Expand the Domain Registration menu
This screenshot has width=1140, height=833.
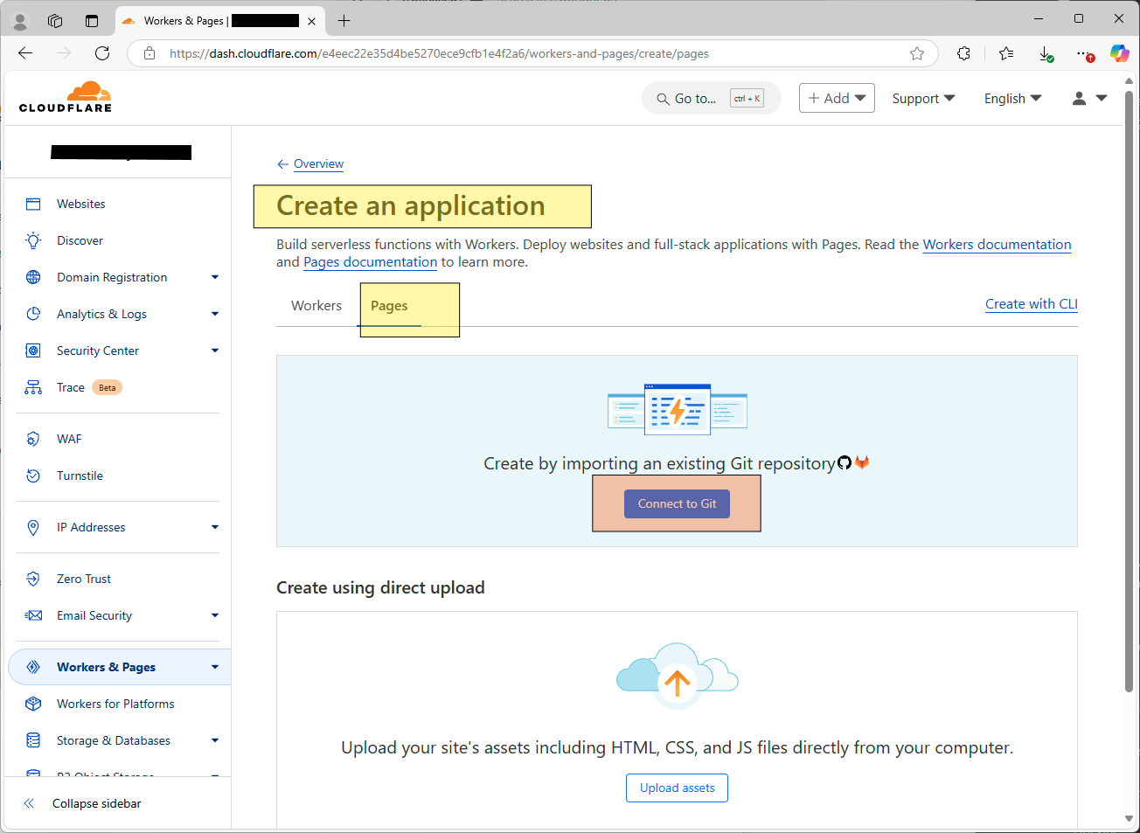click(111, 276)
